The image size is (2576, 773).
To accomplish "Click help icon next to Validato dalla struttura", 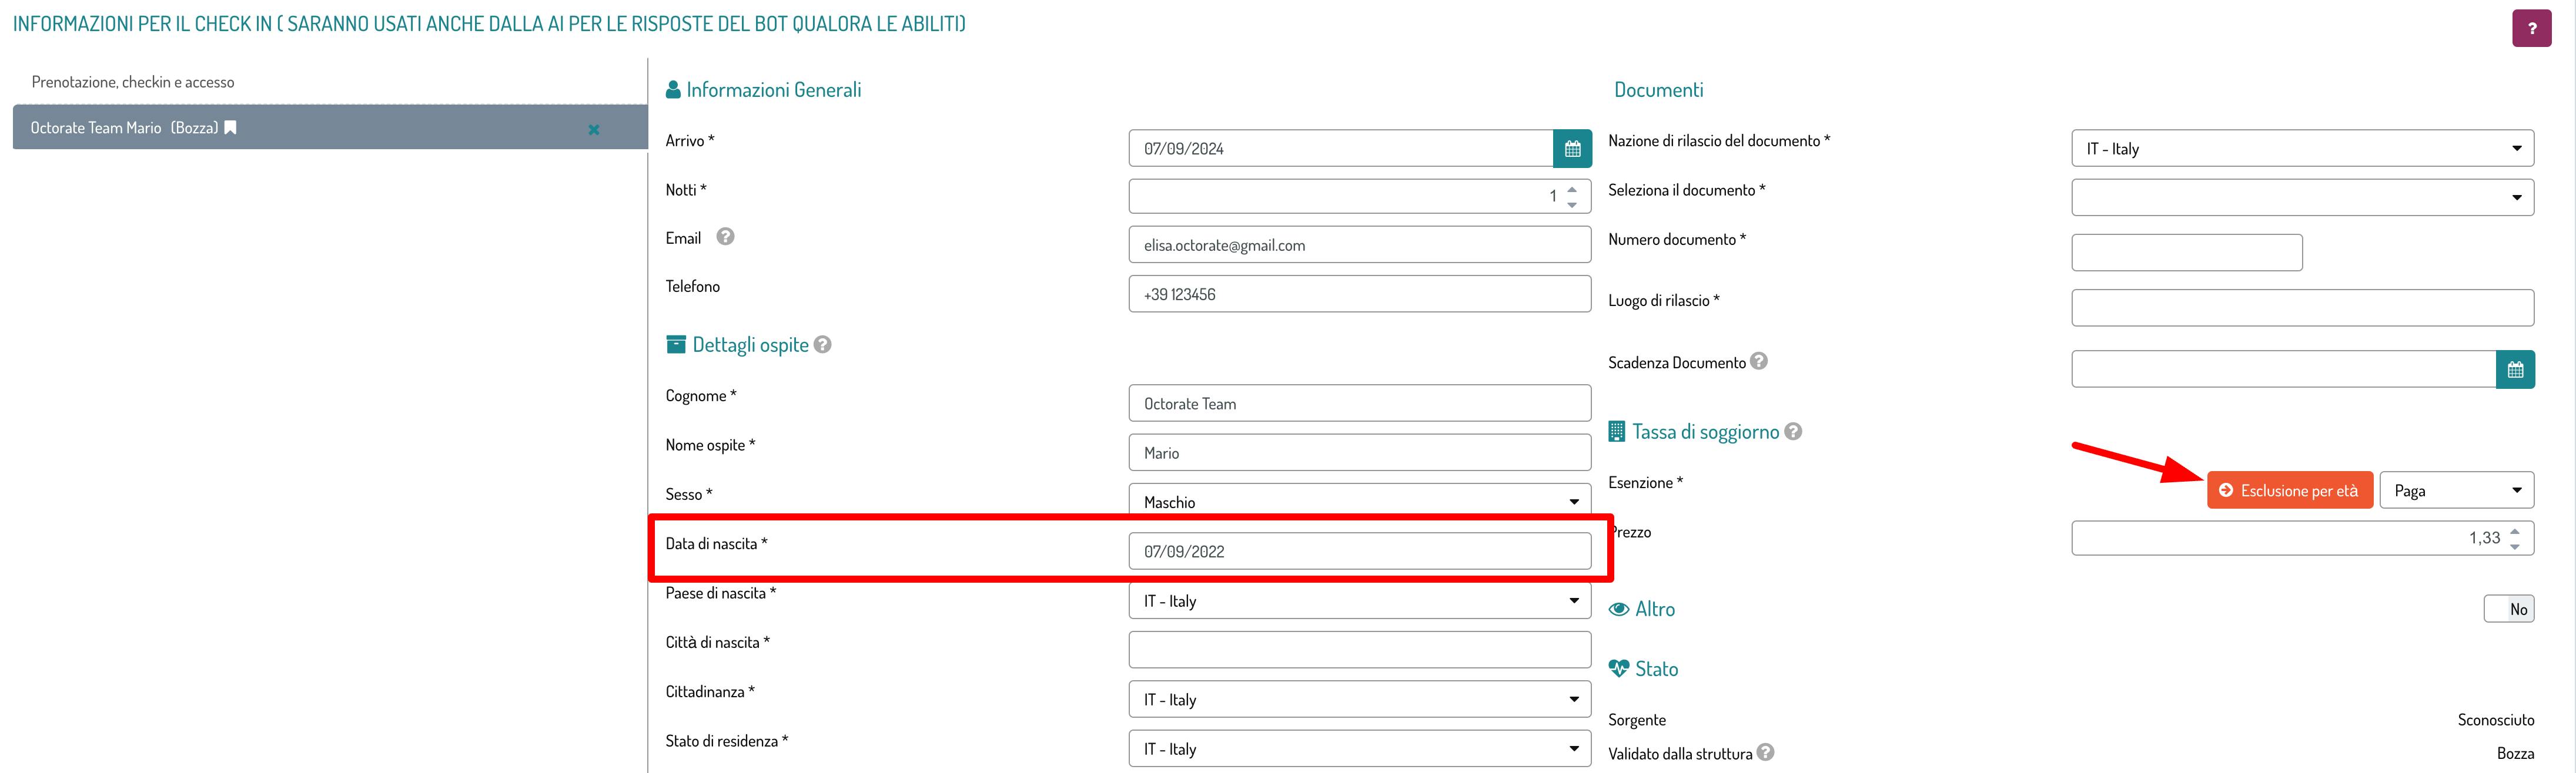I will pyautogui.click(x=1765, y=752).
